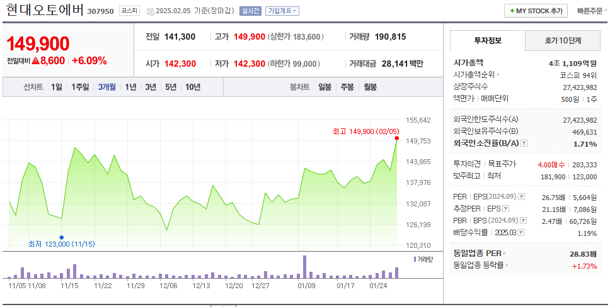Click the 1.71% foreign ownership ratio
The width and height of the screenshot is (610, 307).
(x=585, y=144)
